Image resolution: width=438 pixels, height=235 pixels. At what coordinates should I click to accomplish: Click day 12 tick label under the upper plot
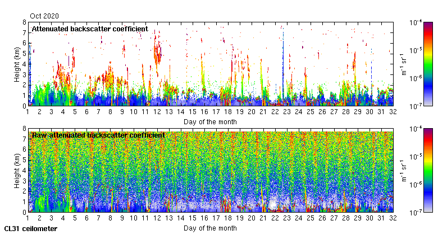point(157,112)
